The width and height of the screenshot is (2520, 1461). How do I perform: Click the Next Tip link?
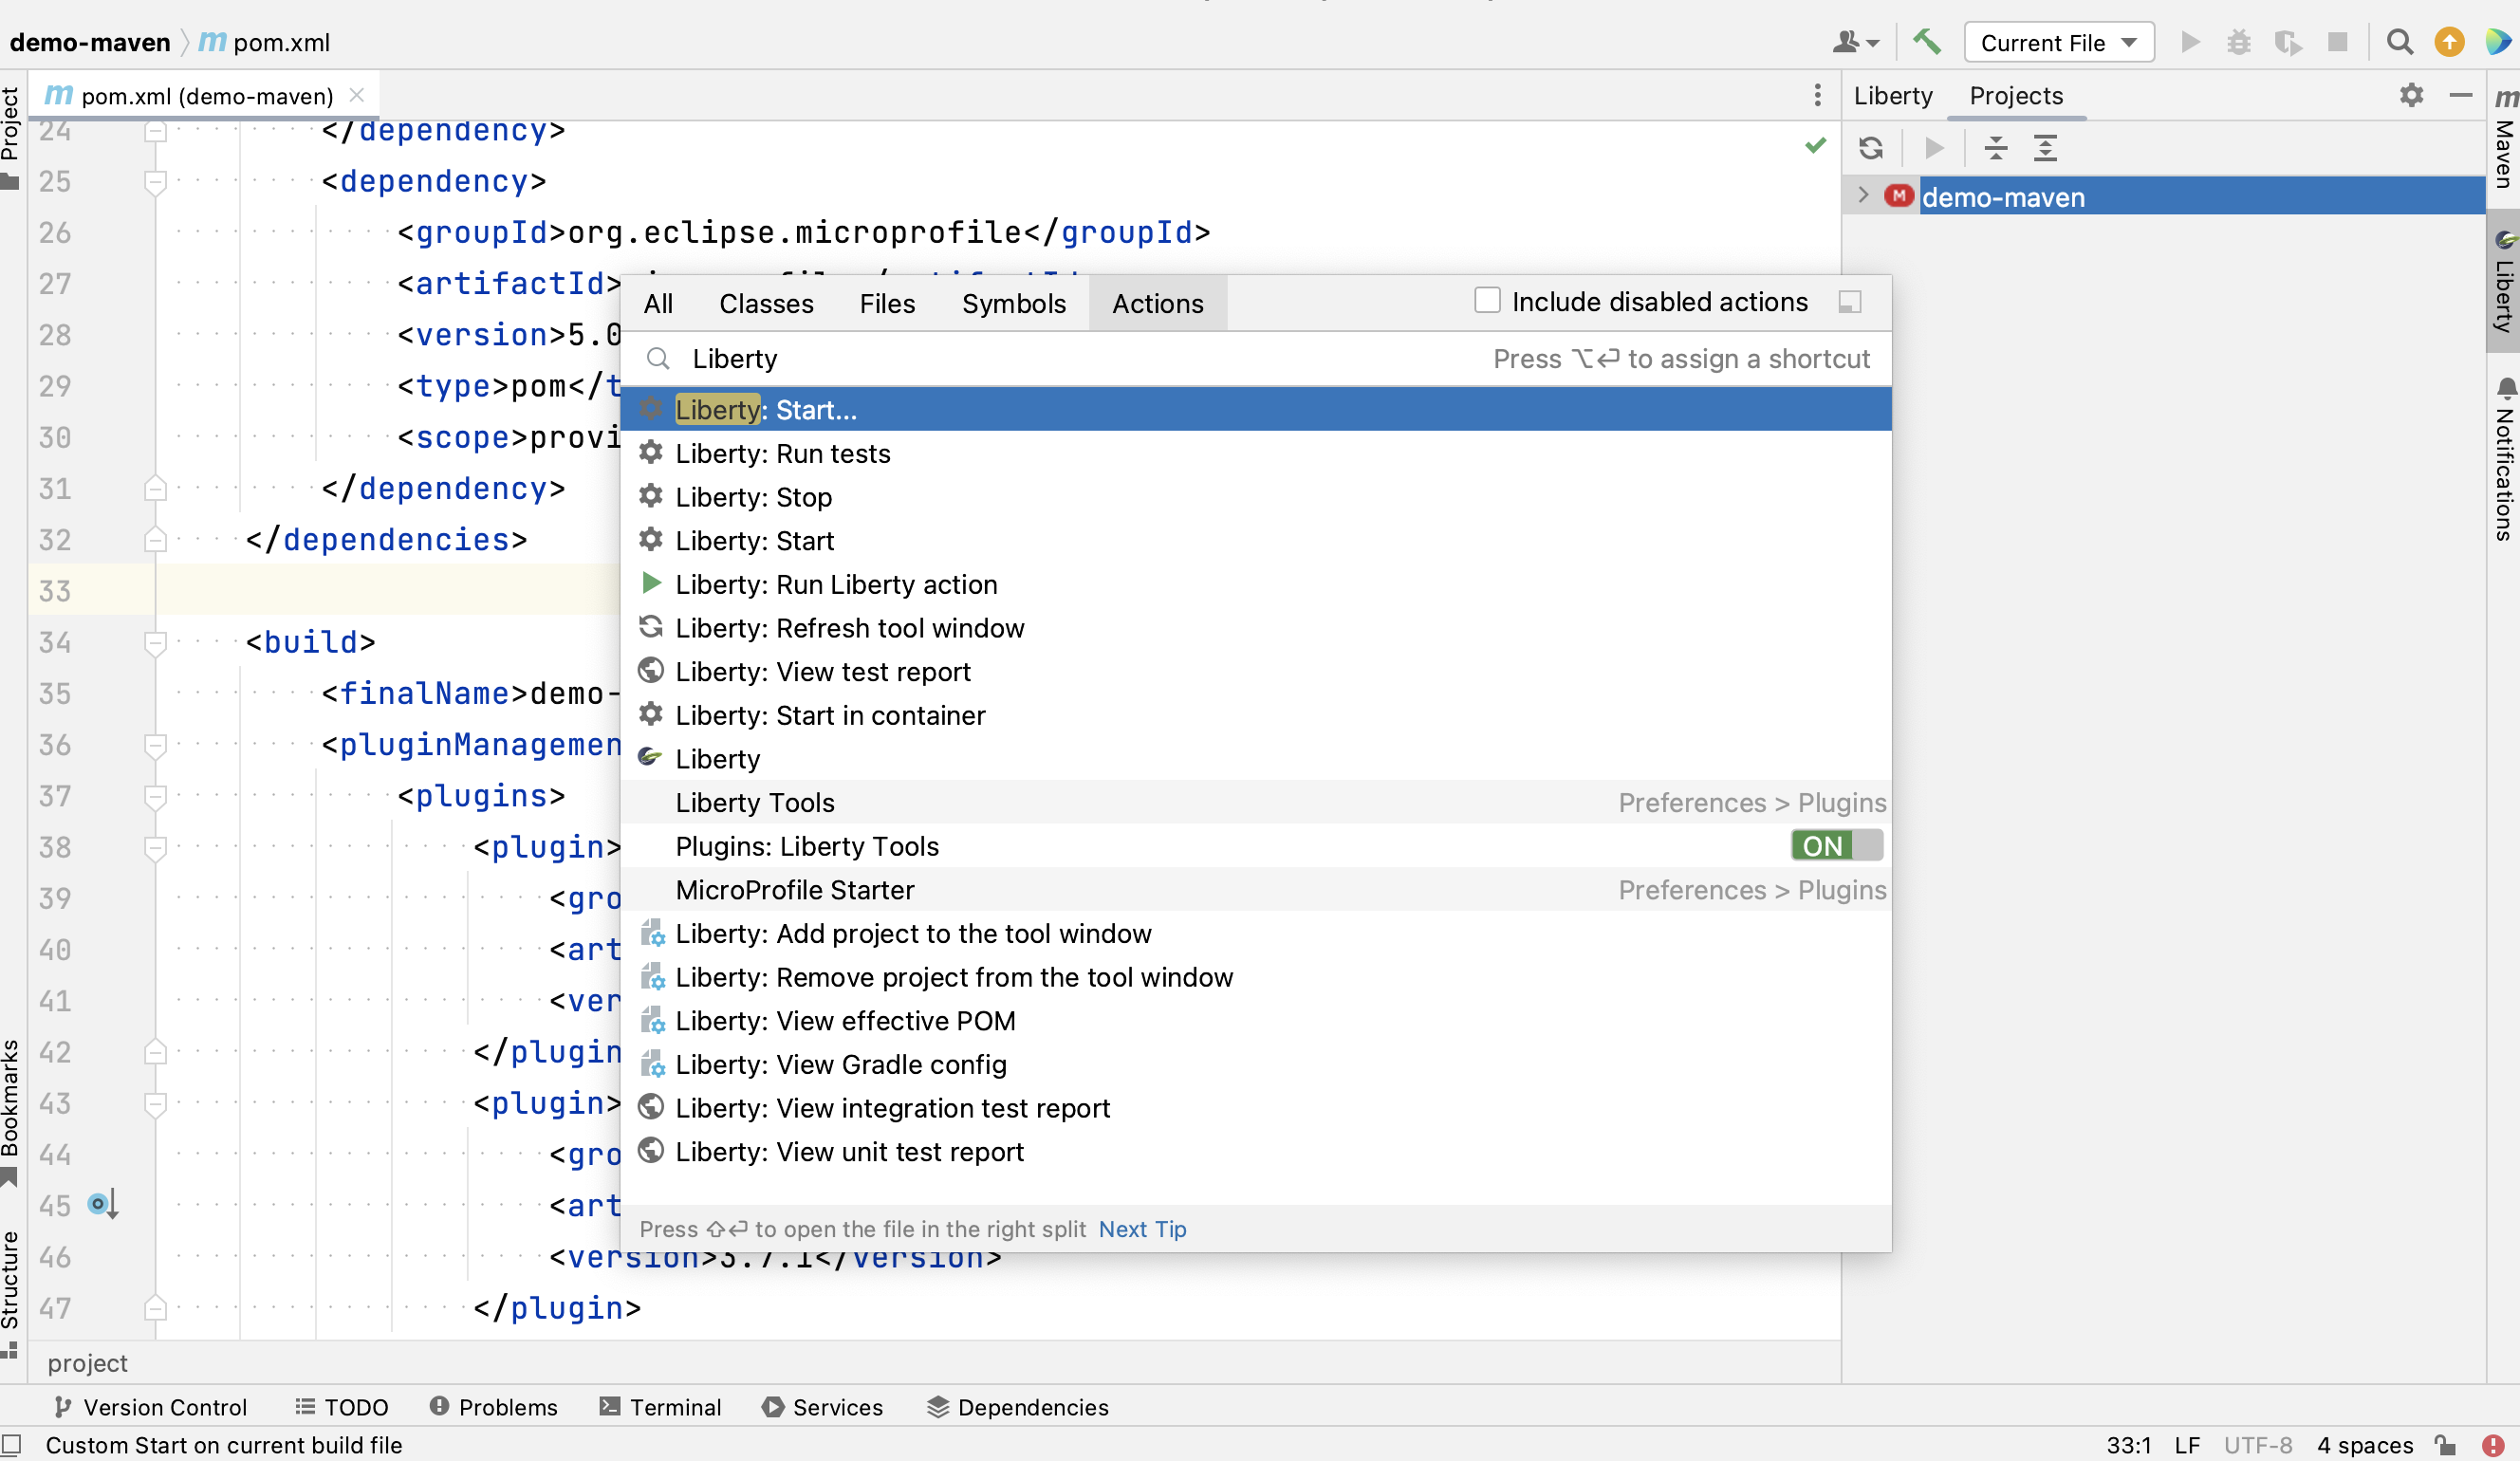1140,1230
